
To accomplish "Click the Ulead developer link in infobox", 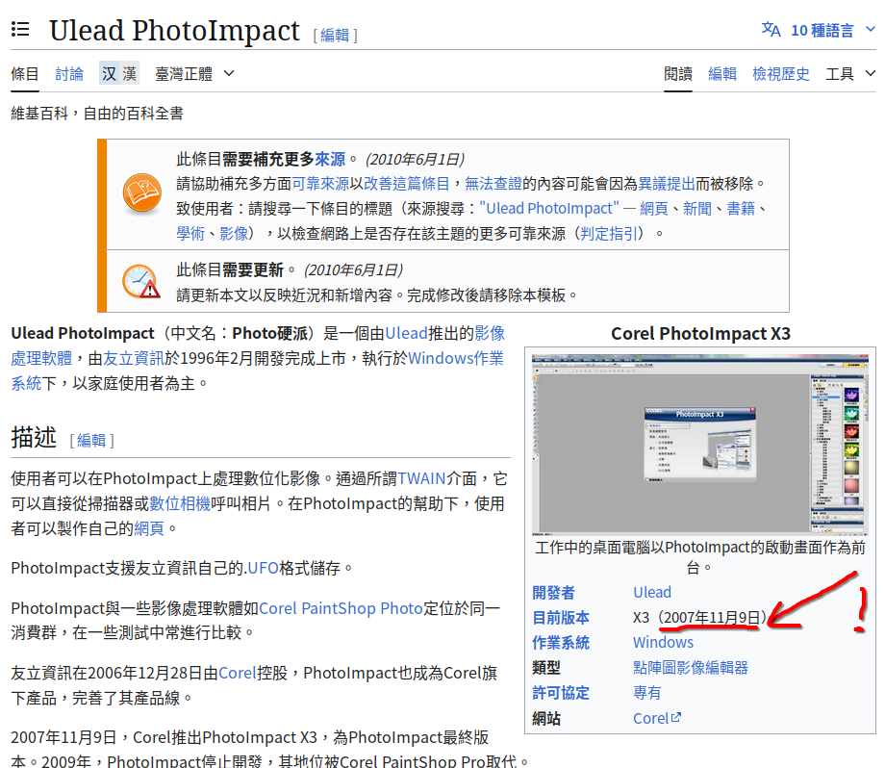I will click(x=652, y=593).
